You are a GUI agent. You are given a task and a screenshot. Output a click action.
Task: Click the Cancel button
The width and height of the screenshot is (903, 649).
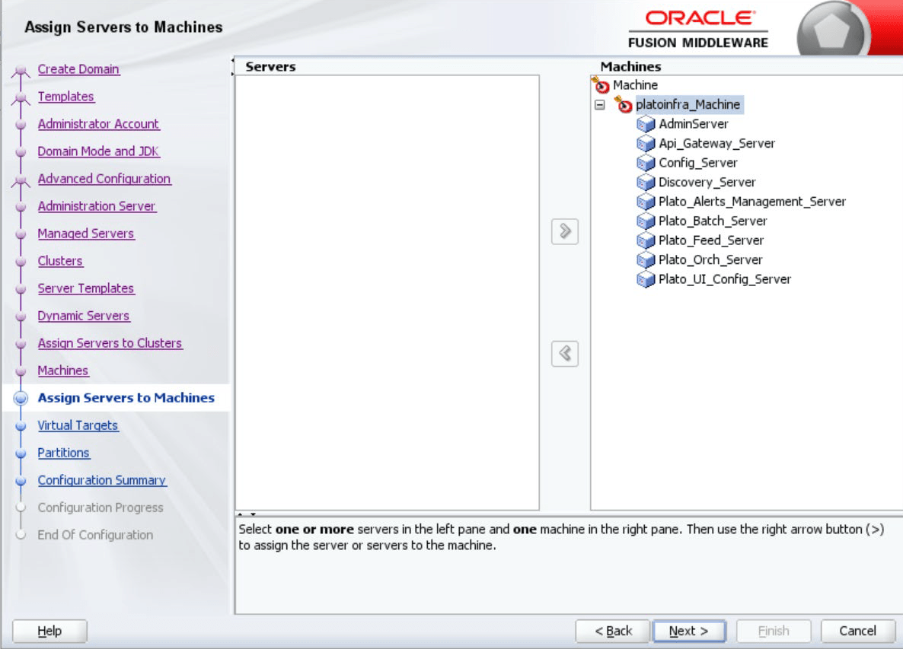857,632
